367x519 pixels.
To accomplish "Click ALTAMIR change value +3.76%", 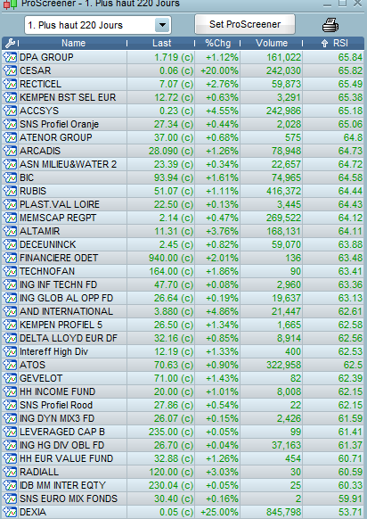I will [222, 231].
